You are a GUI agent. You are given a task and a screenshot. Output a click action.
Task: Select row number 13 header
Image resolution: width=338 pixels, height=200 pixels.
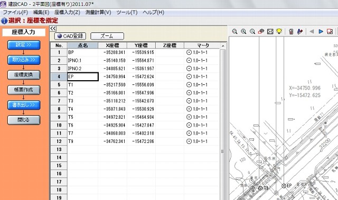point(59,149)
